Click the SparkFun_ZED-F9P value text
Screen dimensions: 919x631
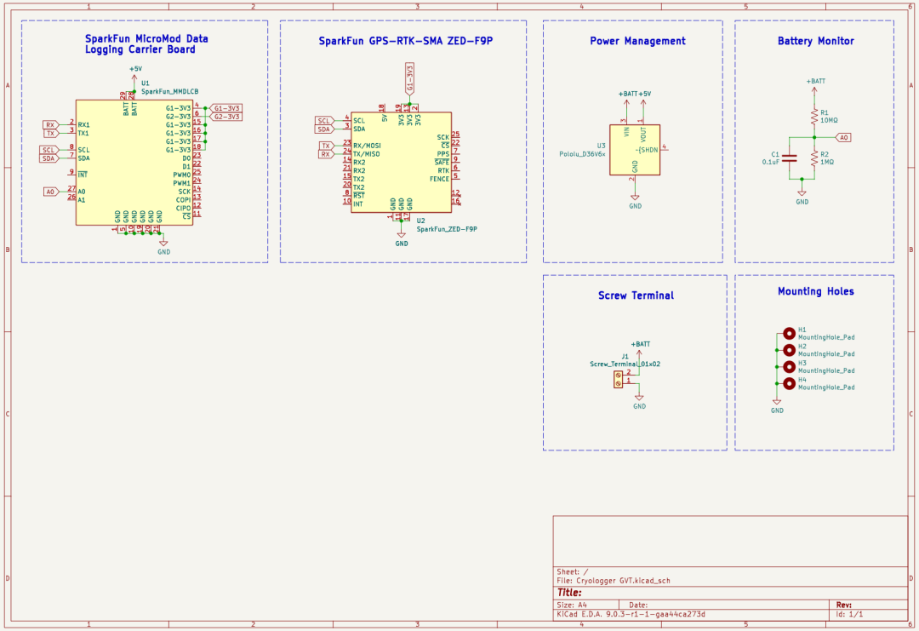(x=447, y=229)
